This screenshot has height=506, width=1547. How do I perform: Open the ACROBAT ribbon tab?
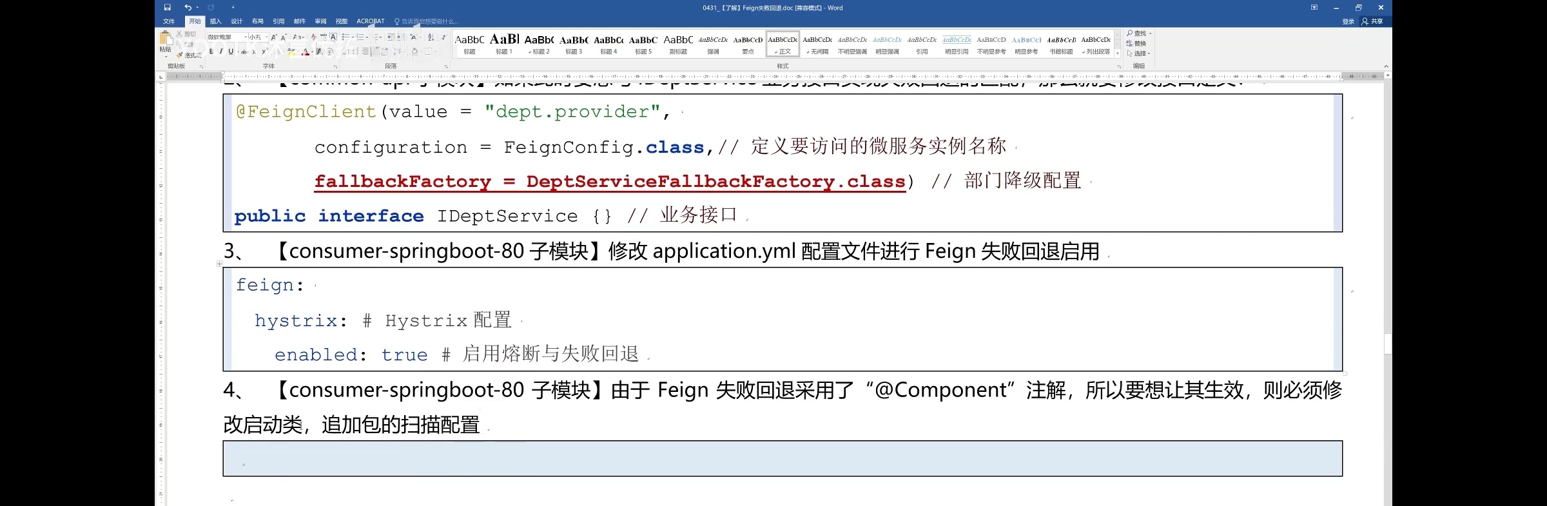tap(371, 21)
